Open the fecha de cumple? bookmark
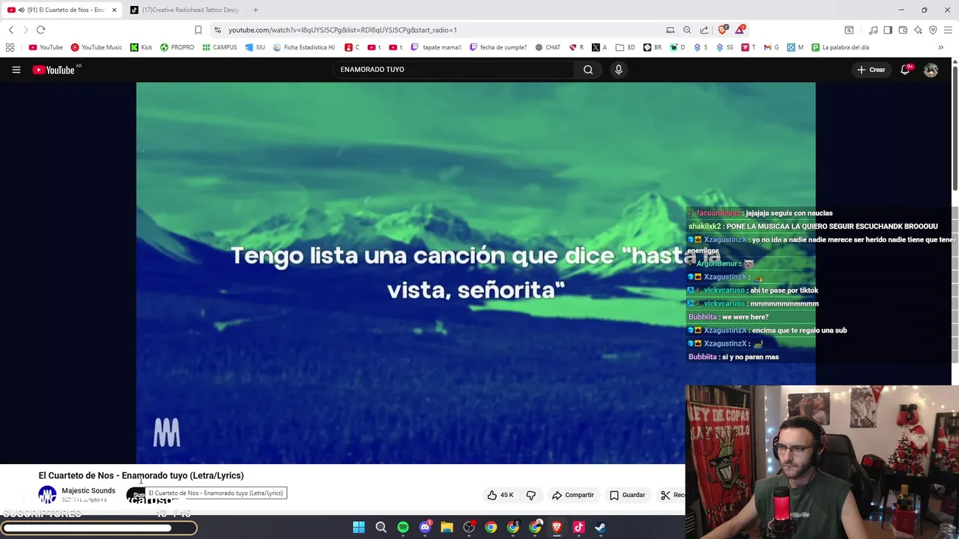959x539 pixels. pyautogui.click(x=498, y=47)
